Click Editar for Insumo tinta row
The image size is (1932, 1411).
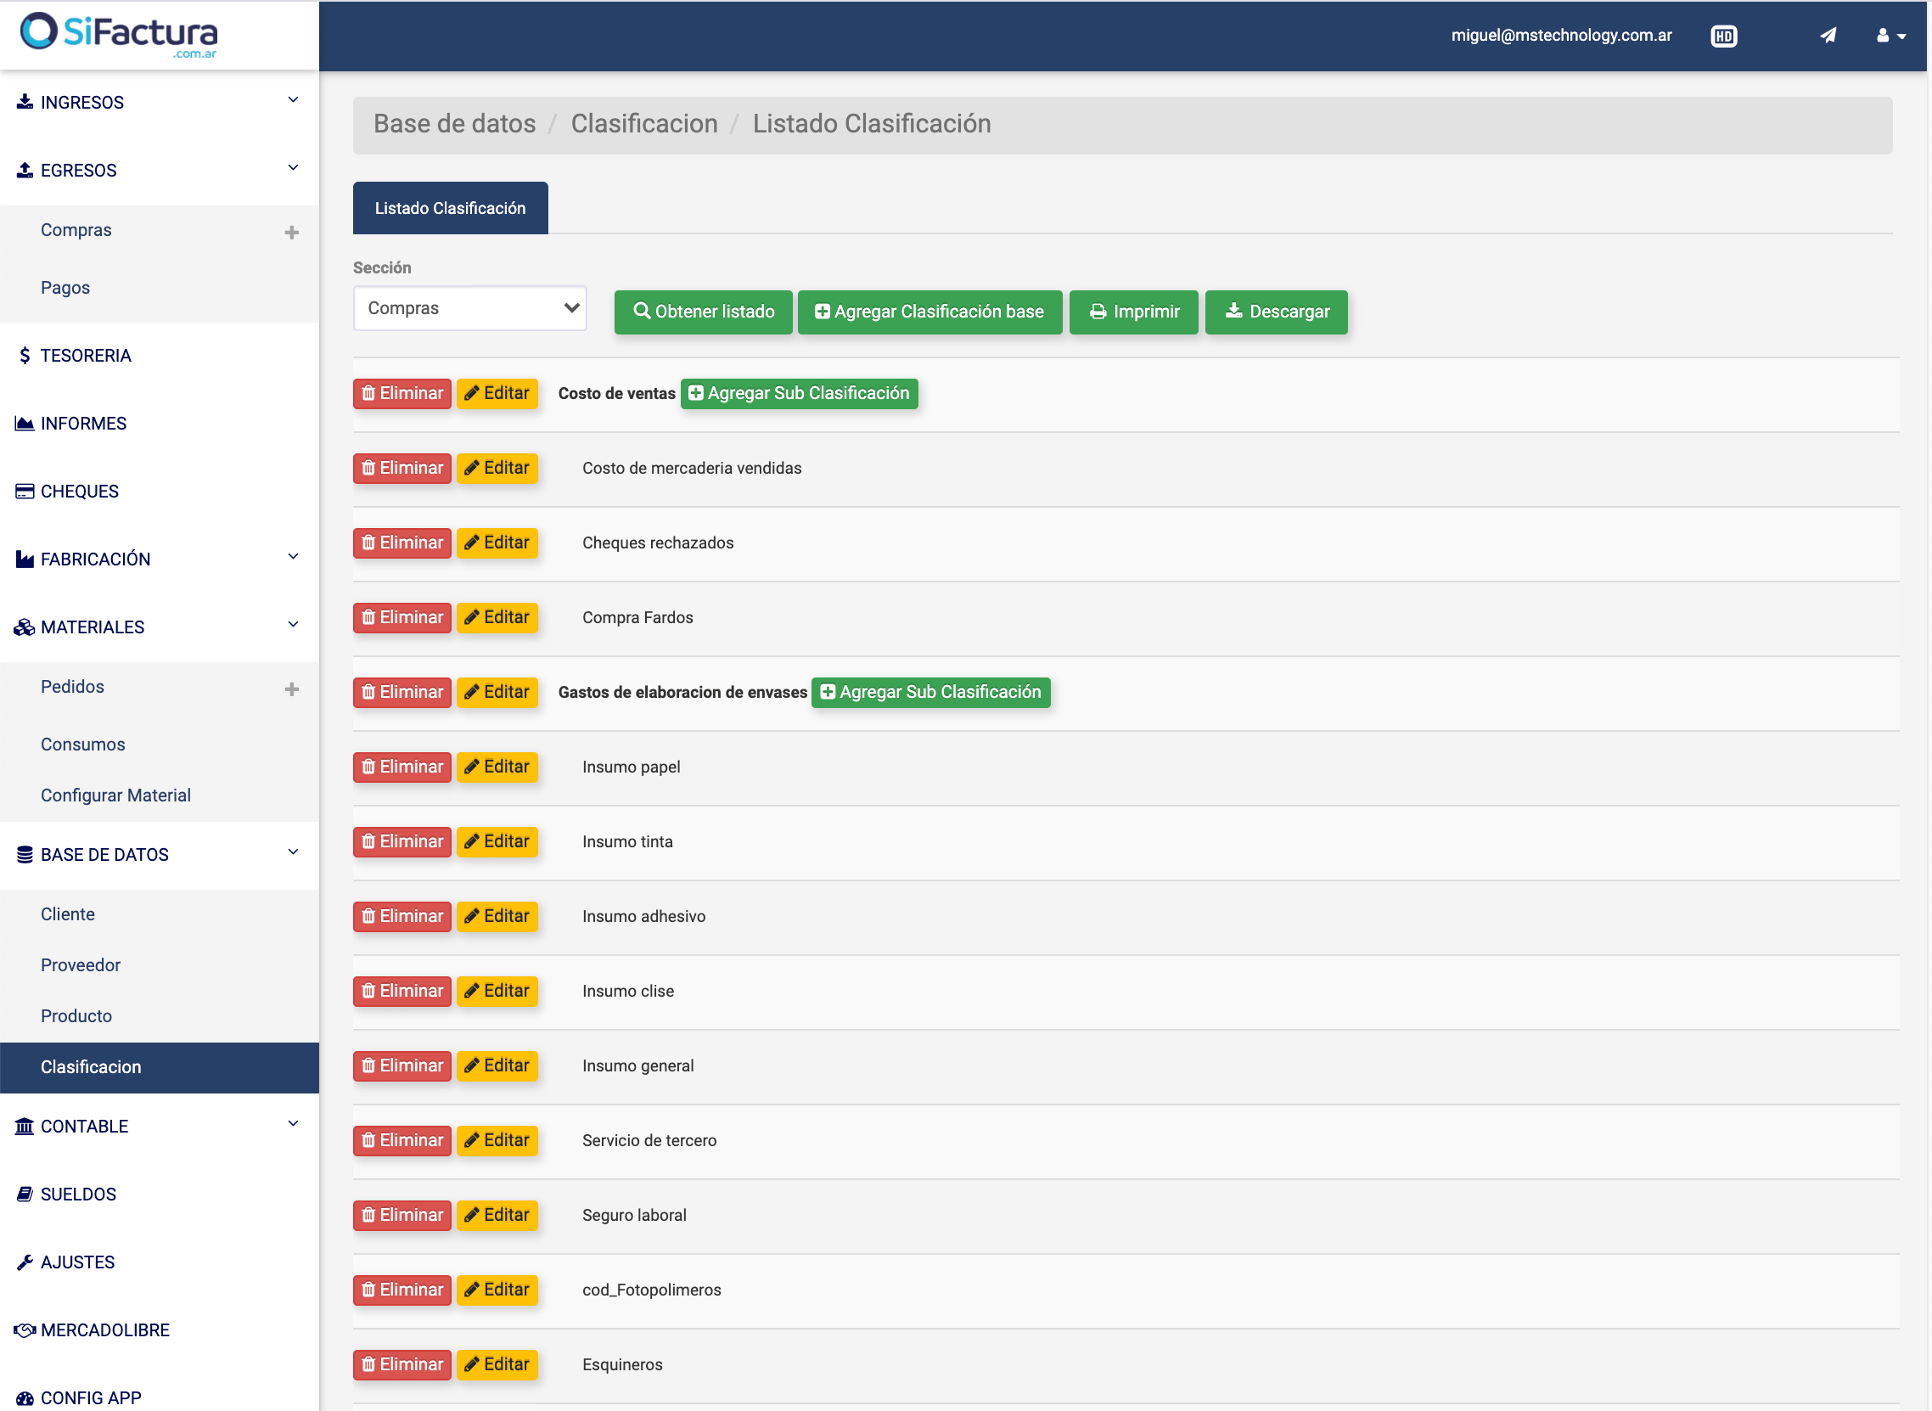(497, 841)
